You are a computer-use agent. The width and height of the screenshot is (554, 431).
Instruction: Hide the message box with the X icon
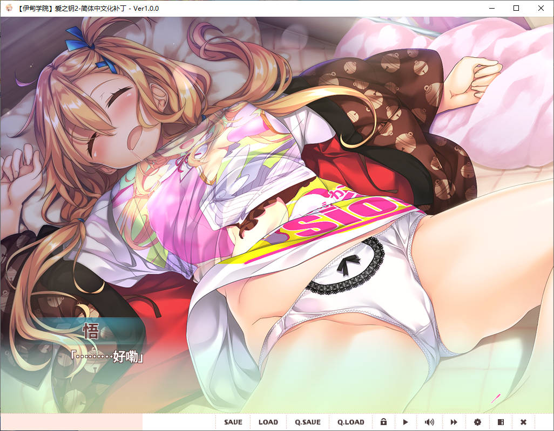[x=523, y=422]
